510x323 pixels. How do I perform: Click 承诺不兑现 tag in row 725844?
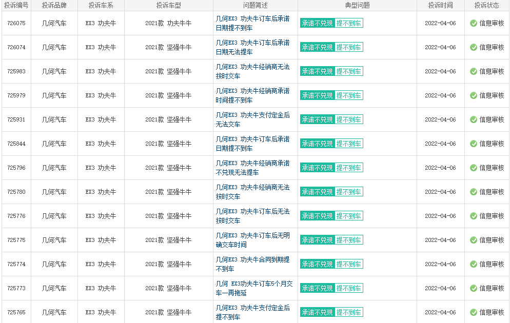[x=317, y=144]
